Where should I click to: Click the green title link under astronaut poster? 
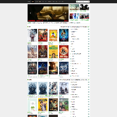click(x=29, y=43)
